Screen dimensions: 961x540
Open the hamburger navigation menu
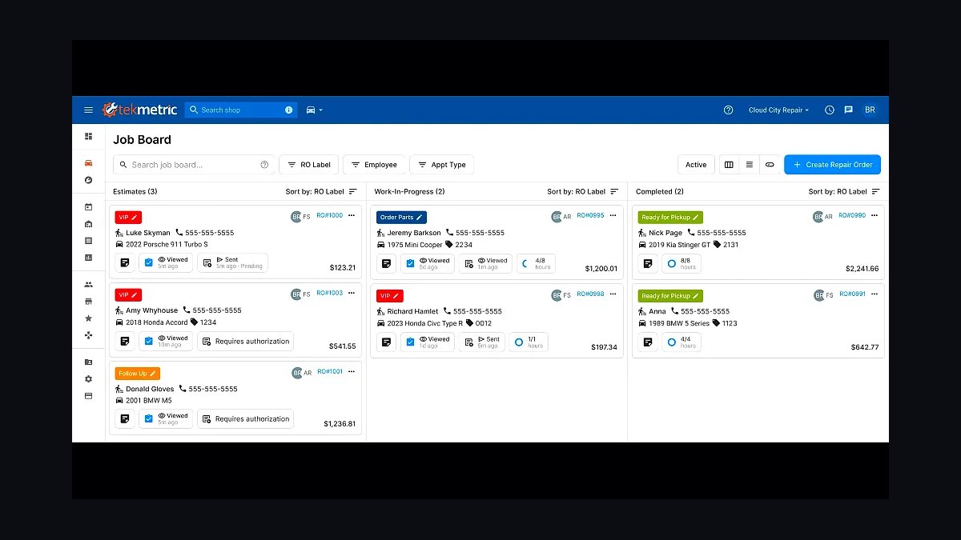88,110
